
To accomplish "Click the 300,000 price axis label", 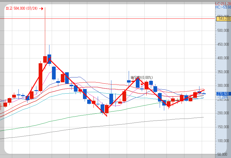I will click(223, 85).
